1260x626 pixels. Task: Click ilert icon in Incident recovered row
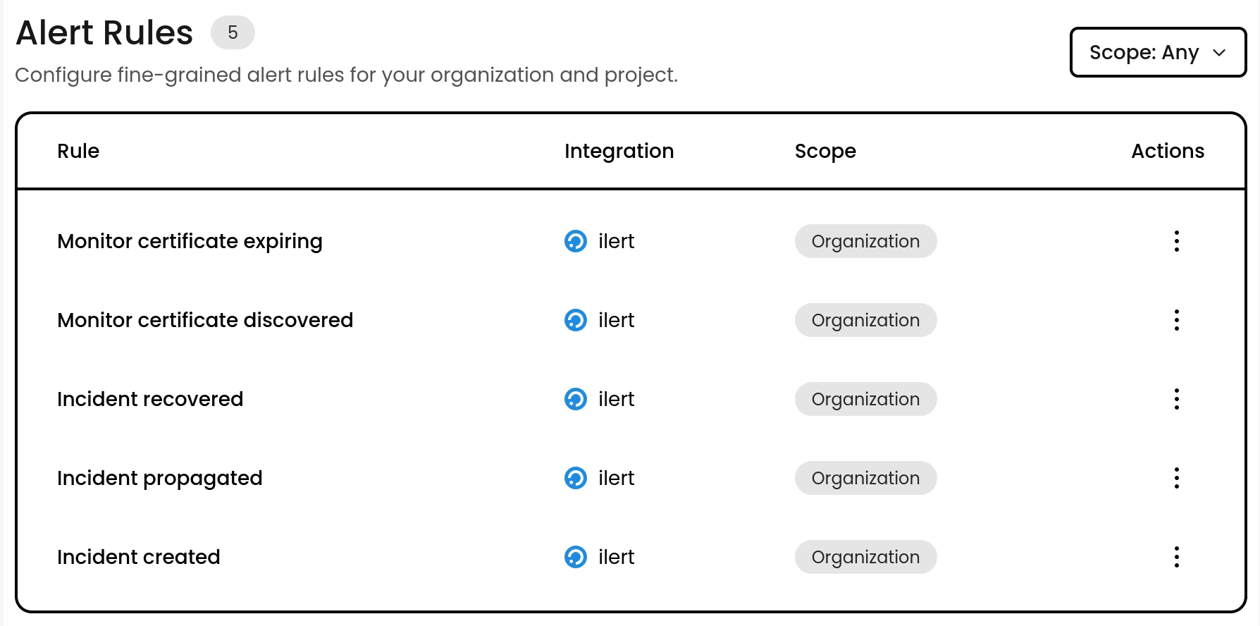coord(576,399)
